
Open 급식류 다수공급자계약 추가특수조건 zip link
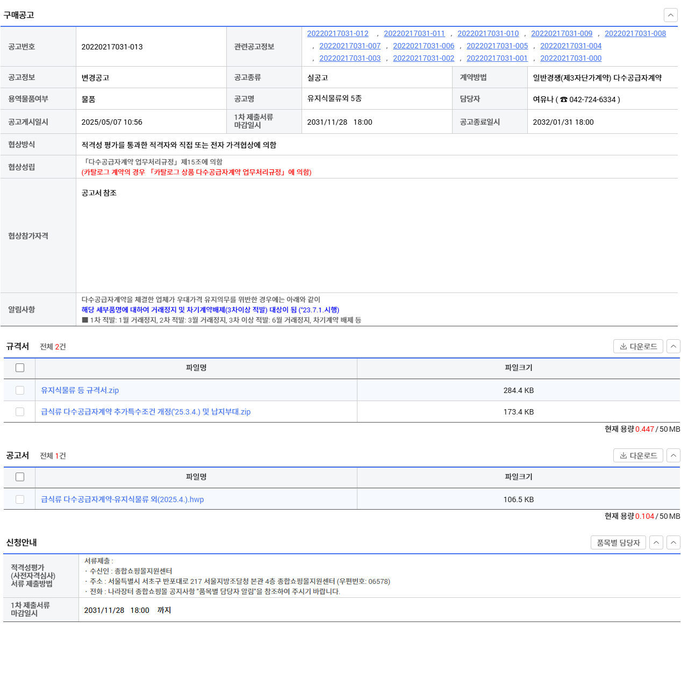[x=146, y=412]
